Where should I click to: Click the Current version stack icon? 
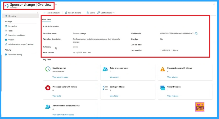(162, 88)
